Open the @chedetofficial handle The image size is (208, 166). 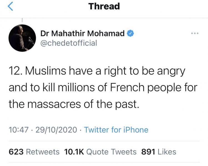(x=69, y=43)
